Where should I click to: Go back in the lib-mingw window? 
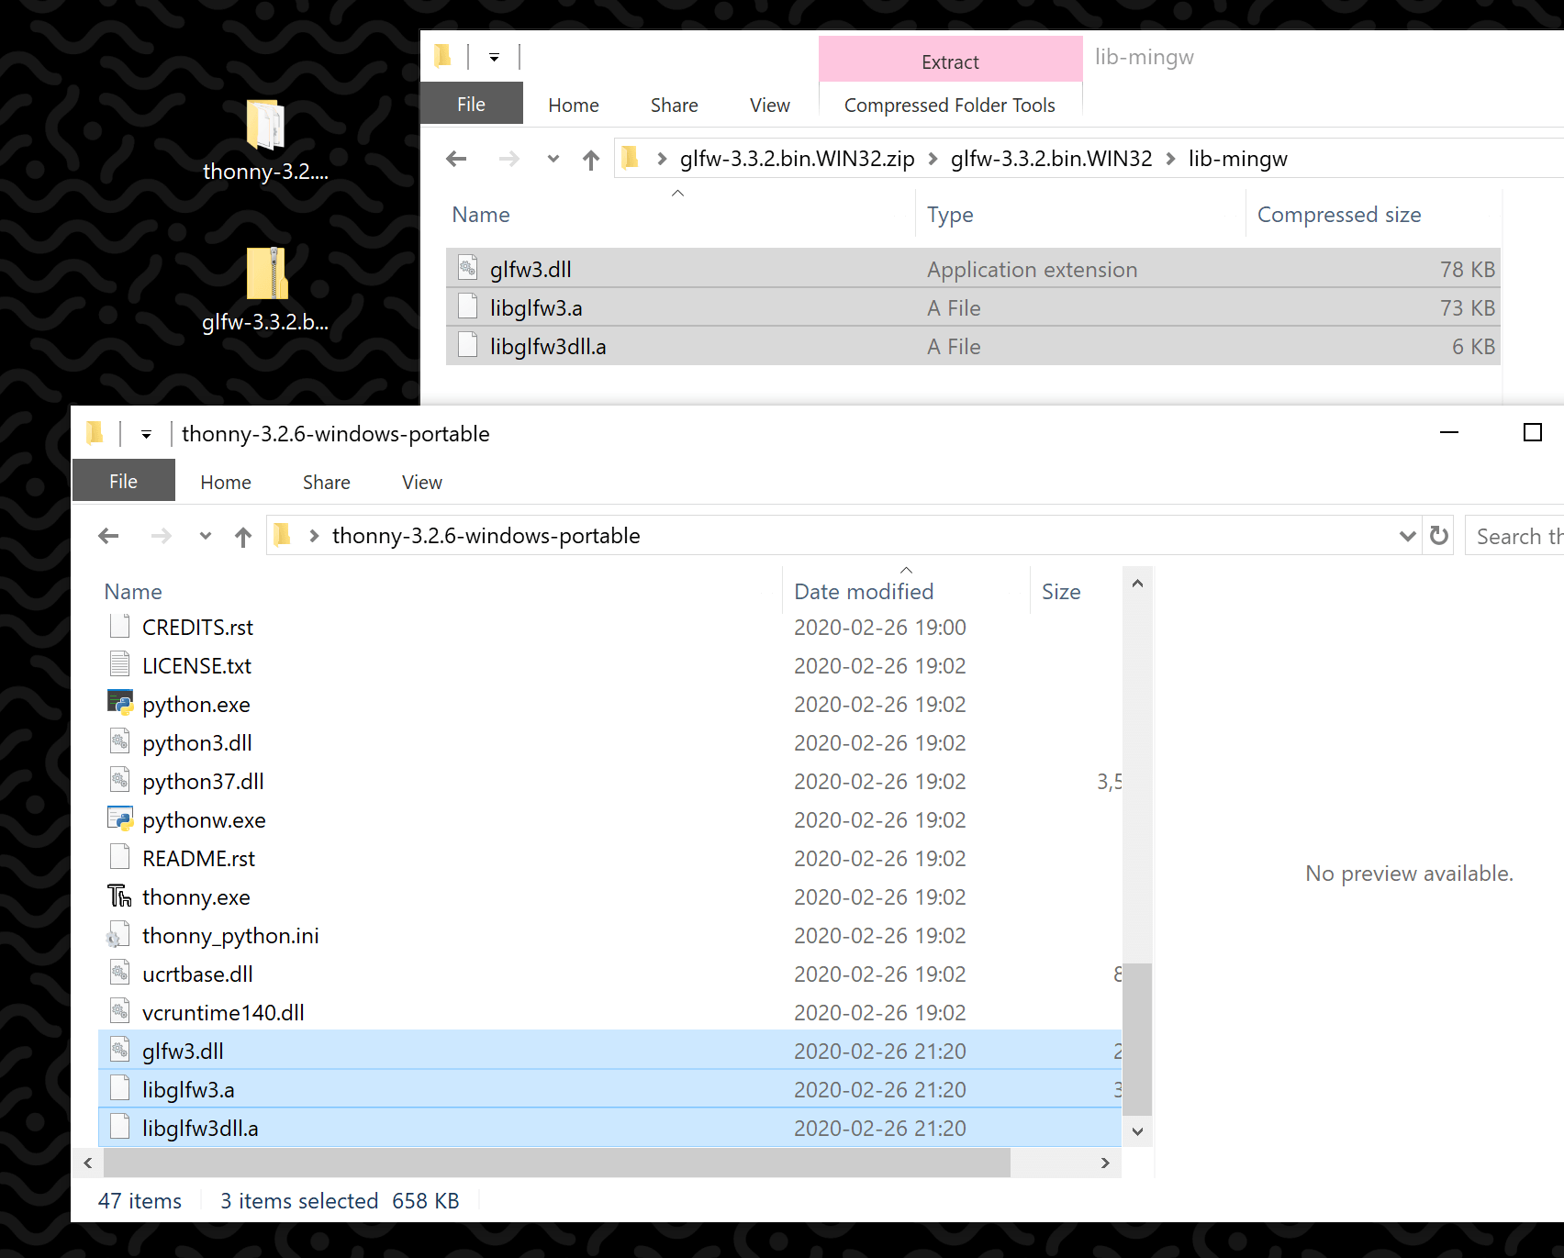(x=456, y=159)
